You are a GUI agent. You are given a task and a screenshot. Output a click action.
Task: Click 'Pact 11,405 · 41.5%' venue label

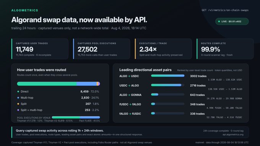point(89,121)
